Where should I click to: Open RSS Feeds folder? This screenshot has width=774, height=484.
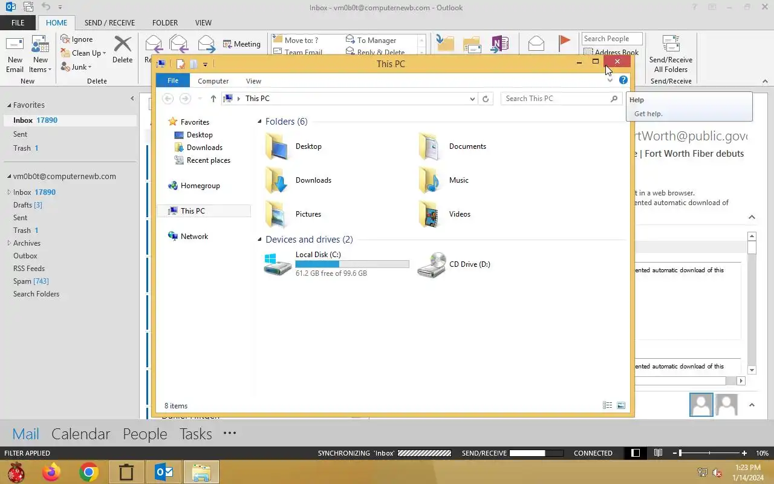[x=29, y=269]
